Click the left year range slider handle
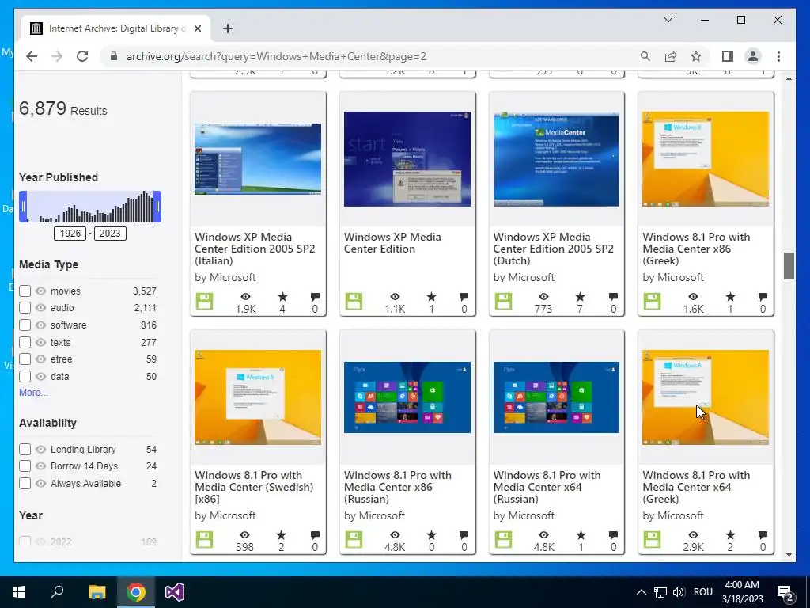Screen dimensions: 810x608 [x=23, y=207]
